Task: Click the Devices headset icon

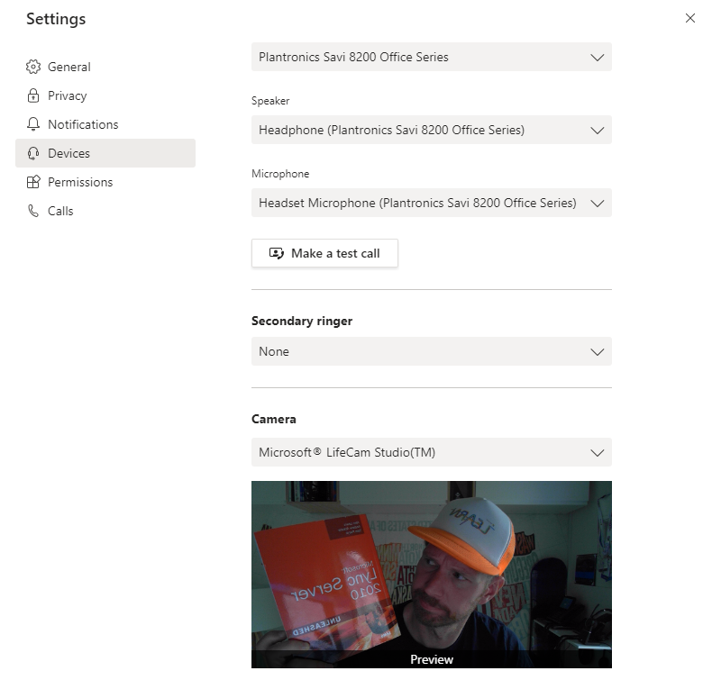Action: [x=33, y=153]
